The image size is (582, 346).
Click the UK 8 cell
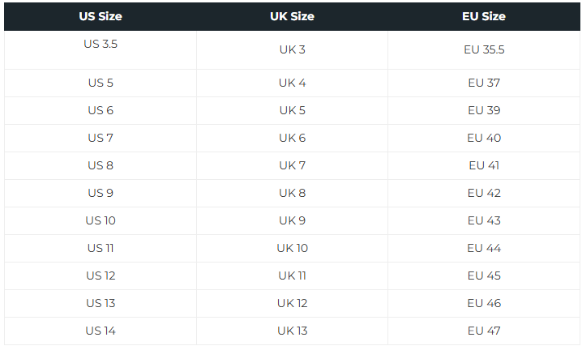pos(292,193)
